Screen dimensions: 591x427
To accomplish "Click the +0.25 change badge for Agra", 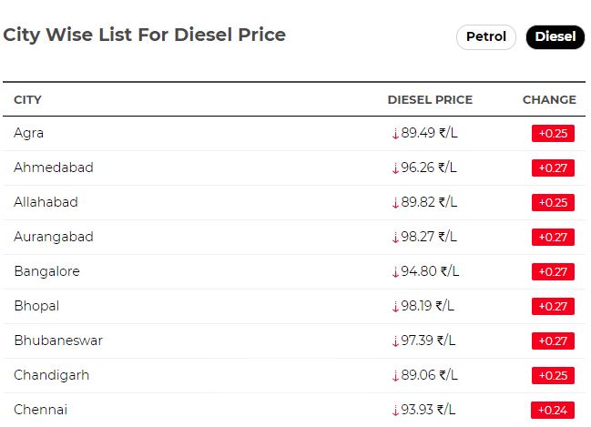I will pos(553,134).
